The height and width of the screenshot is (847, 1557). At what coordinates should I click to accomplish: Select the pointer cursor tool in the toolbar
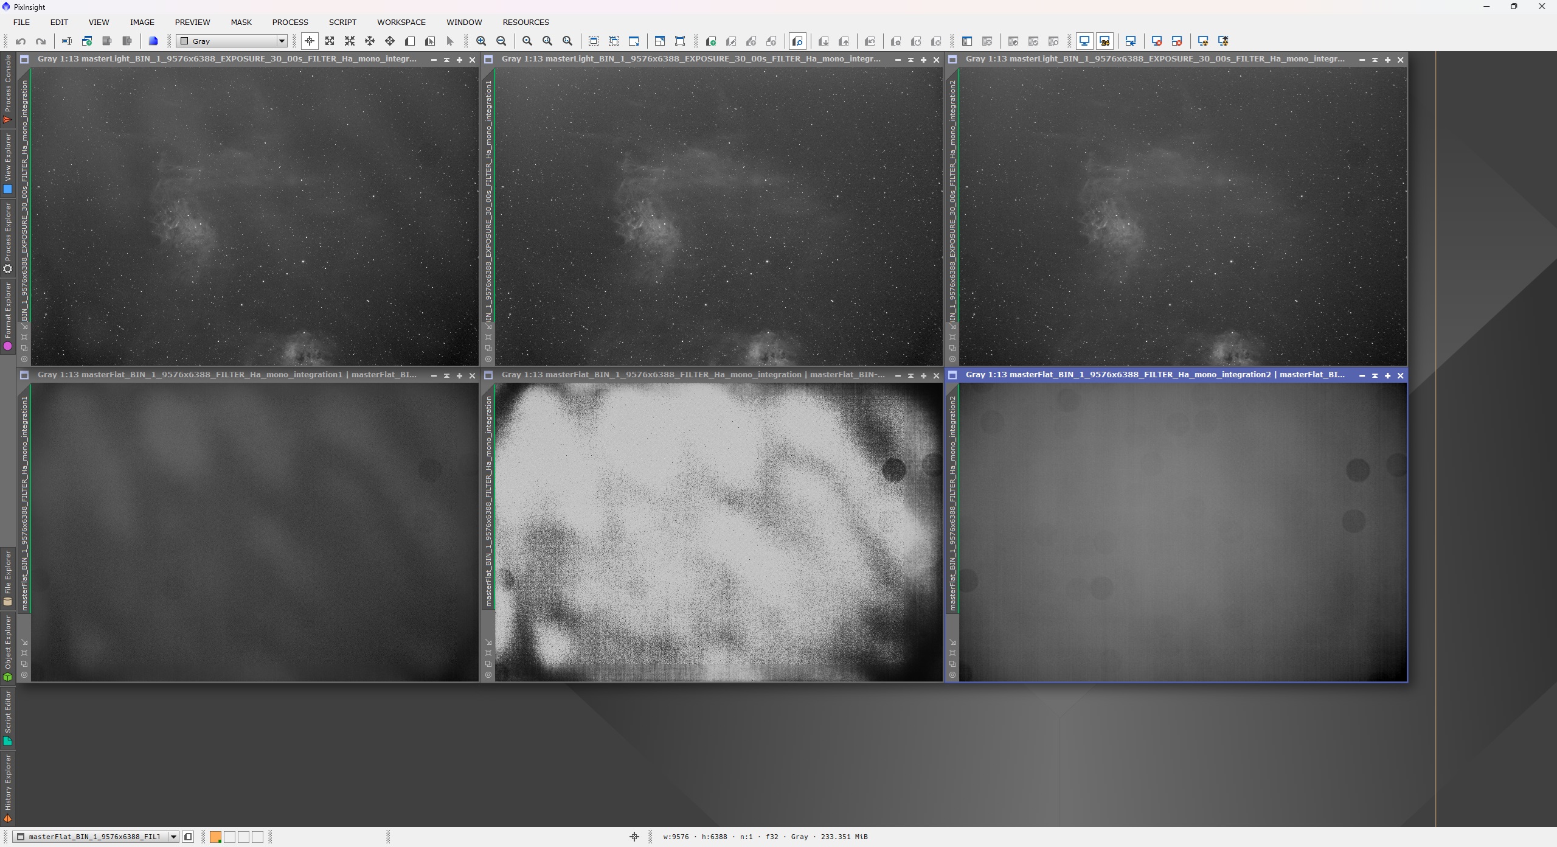point(450,41)
